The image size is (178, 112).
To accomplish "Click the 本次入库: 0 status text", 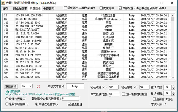I will 159,104.
